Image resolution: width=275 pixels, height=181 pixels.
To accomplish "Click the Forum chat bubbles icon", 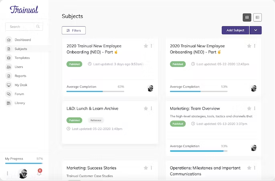I will 8,94.
